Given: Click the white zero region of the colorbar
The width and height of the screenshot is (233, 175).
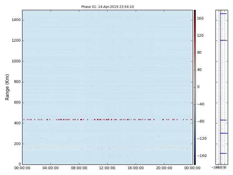Looking at the screenshot, I should (x=195, y=87).
